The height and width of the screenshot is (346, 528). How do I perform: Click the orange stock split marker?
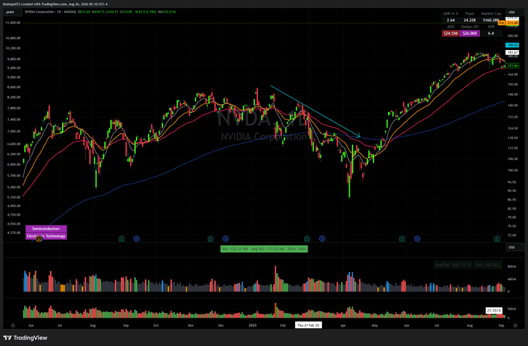[x=39, y=239]
